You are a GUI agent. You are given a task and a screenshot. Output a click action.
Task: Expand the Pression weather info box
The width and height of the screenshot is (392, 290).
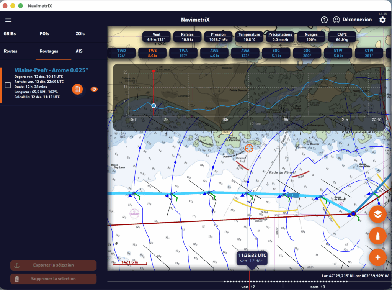(218, 37)
